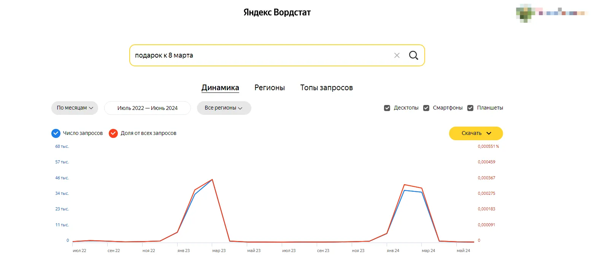Screen dimensions: 592x260
Task: Click the 'мар 23' x-axis label
Action: point(219,251)
